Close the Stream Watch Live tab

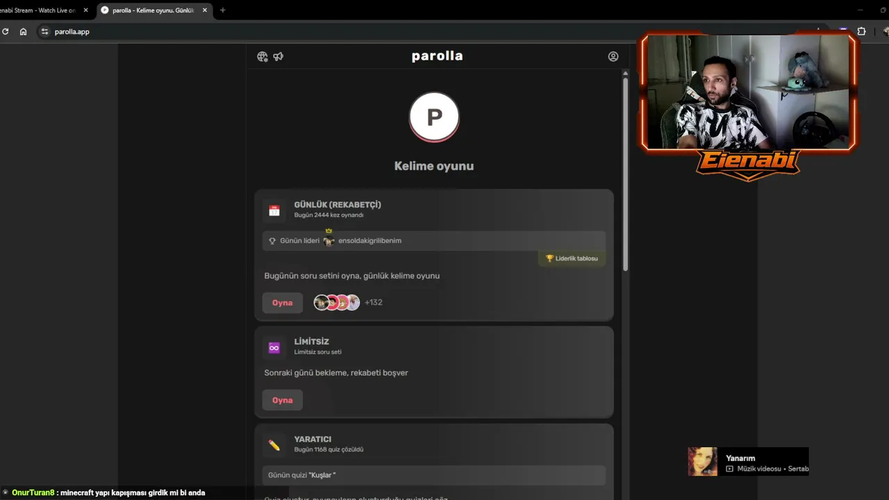pos(86,10)
